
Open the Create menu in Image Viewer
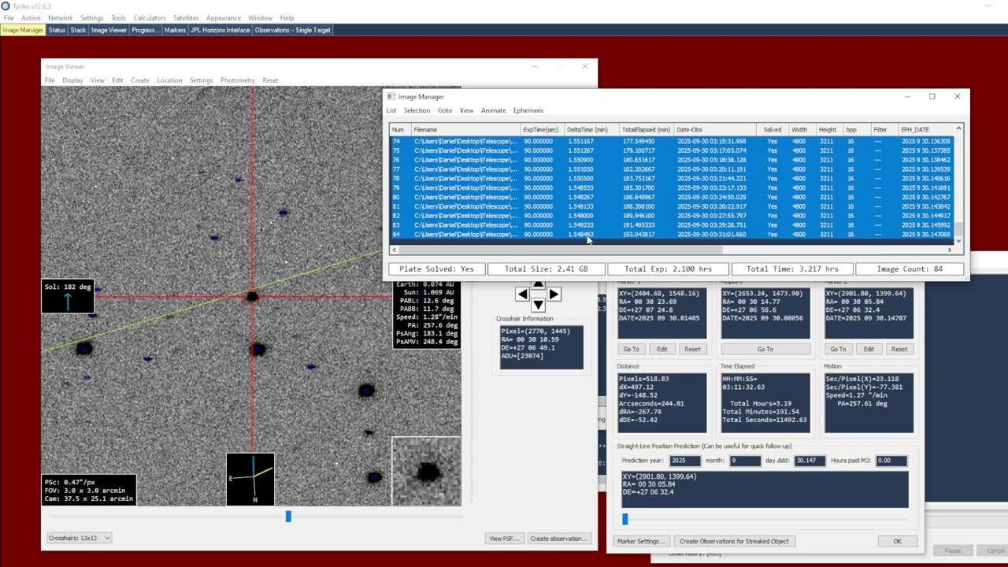(x=140, y=80)
